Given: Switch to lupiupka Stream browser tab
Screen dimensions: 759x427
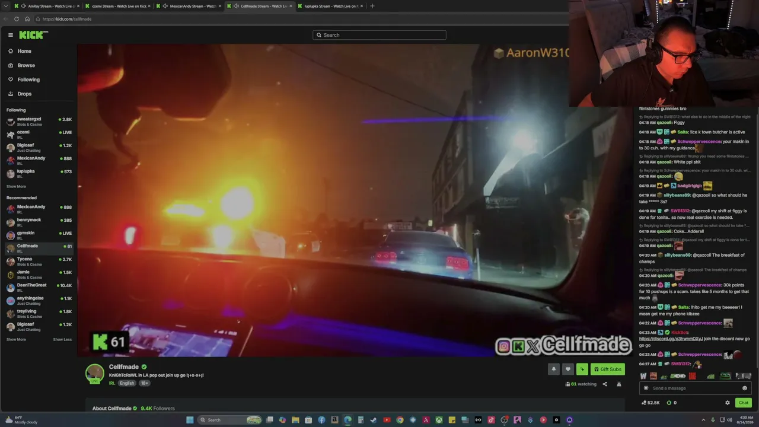Looking at the screenshot, I should (x=331, y=6).
